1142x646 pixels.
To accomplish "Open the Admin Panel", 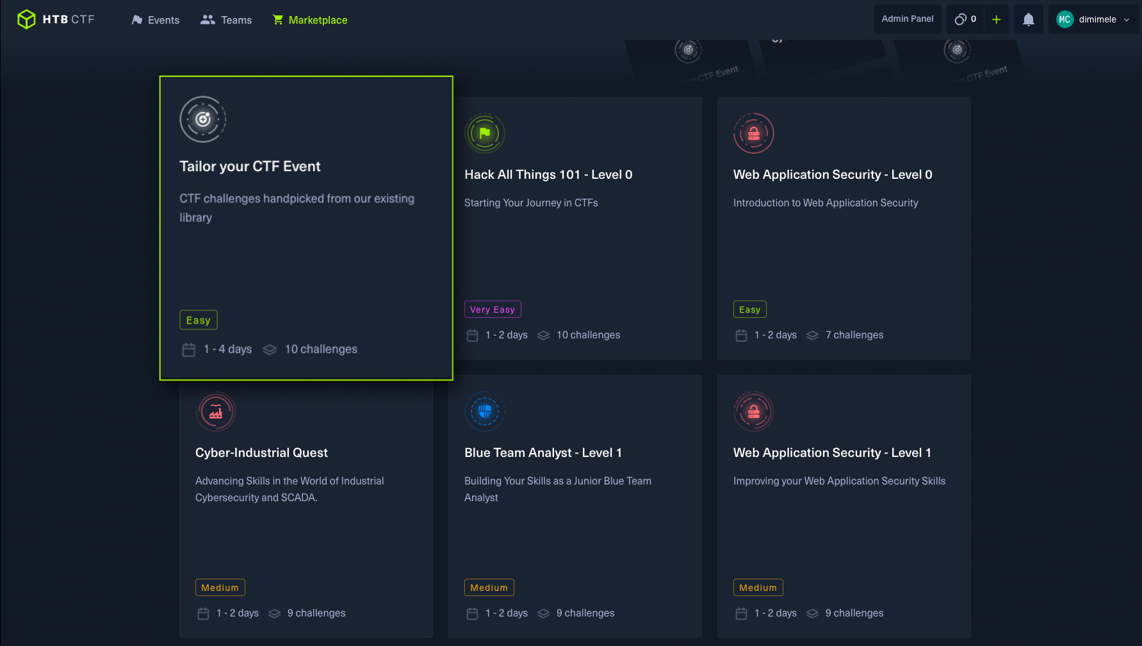I will coord(908,19).
